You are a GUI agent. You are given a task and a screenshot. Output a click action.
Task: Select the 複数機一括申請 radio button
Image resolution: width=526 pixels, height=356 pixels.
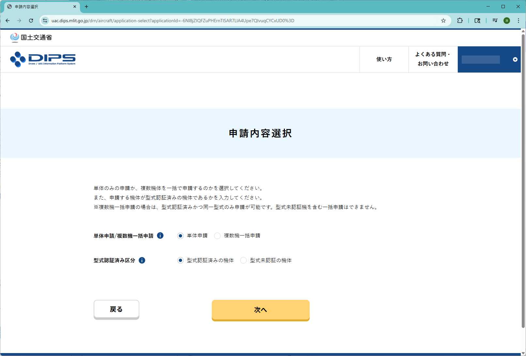[217, 236]
